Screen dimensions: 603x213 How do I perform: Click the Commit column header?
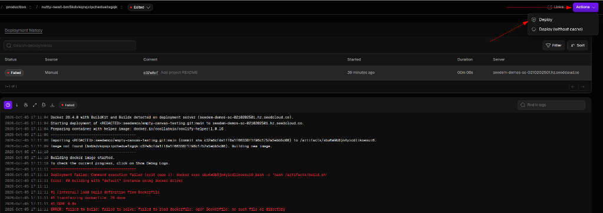[x=150, y=60]
